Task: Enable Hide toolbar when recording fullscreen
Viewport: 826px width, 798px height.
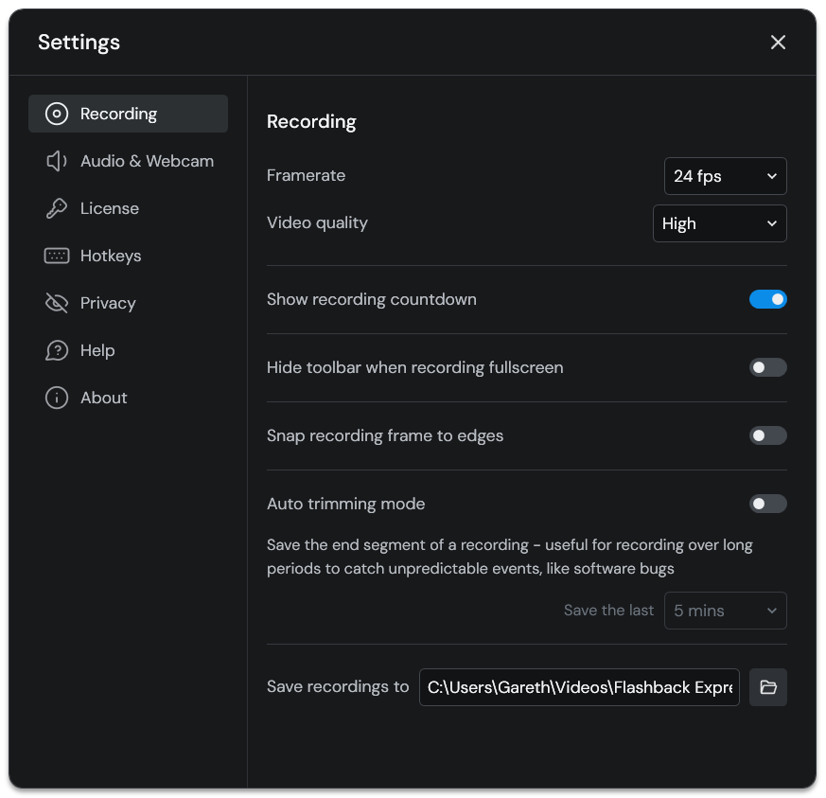Action: click(x=767, y=367)
